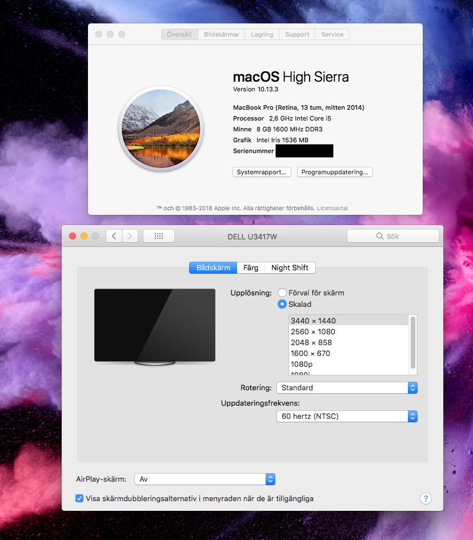Viewport: 473px width, 540px height.
Task: Click the Minne 8 GB 1600 MHz DDR3 text
Action: [278, 129]
